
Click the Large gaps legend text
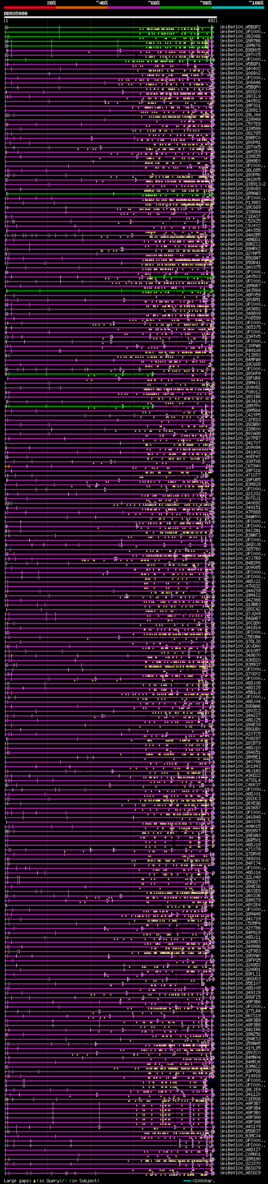[18, 1180]
